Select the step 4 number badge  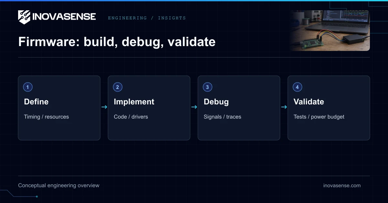pos(297,87)
